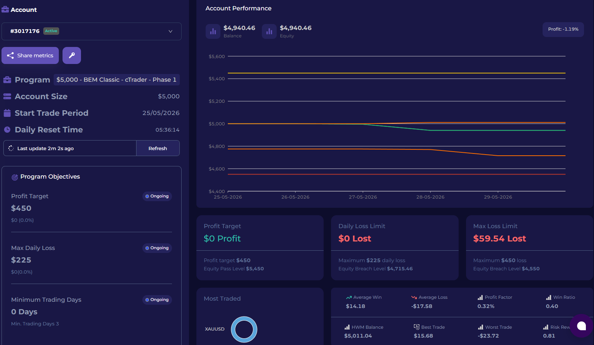The height and width of the screenshot is (345, 594).
Task: Click the Best Trade $15.68 value
Action: coord(423,336)
